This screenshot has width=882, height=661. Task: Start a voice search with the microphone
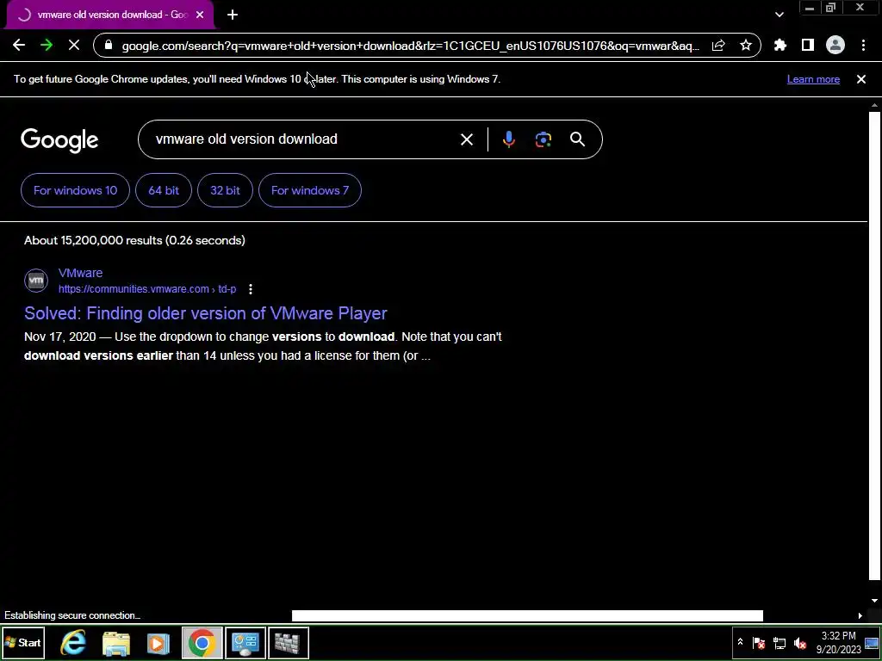tap(508, 139)
